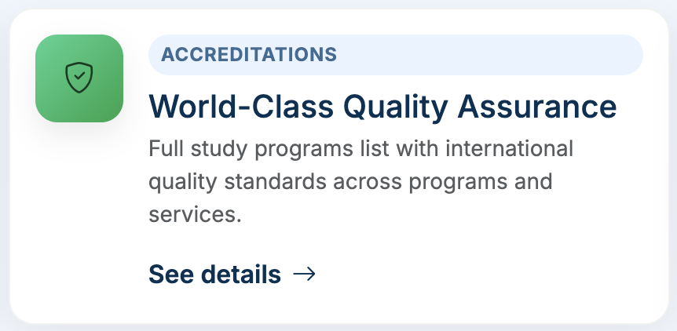Click the checkmark inside the shield

point(79,78)
